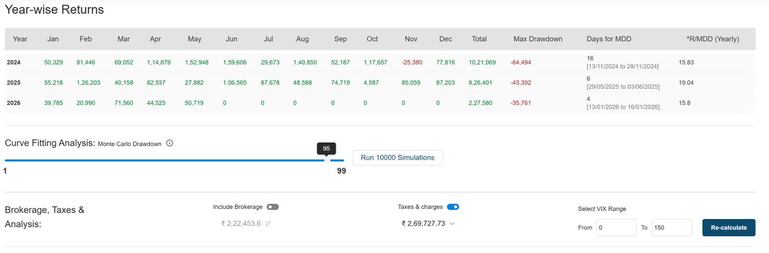Select the 2025 year row label
769x253 pixels.
coord(14,83)
